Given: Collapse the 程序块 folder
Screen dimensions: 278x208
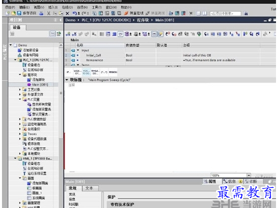Looking at the screenshot, I should [x=20, y=75].
